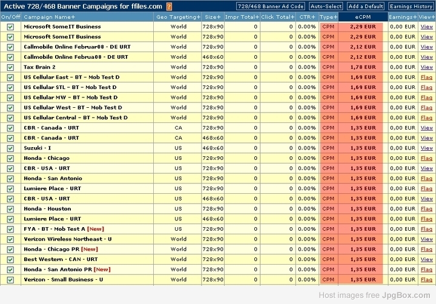
Task: Click Flag link for US Cellular East row
Action: pyautogui.click(x=426, y=78)
